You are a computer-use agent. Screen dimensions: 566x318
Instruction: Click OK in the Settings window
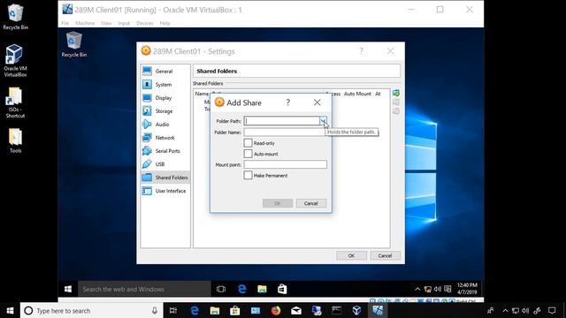tap(351, 255)
